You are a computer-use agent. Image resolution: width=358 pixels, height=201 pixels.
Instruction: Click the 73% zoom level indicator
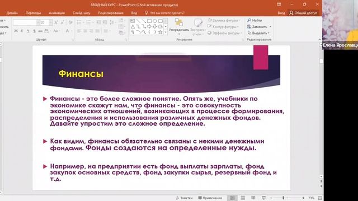(311, 198)
